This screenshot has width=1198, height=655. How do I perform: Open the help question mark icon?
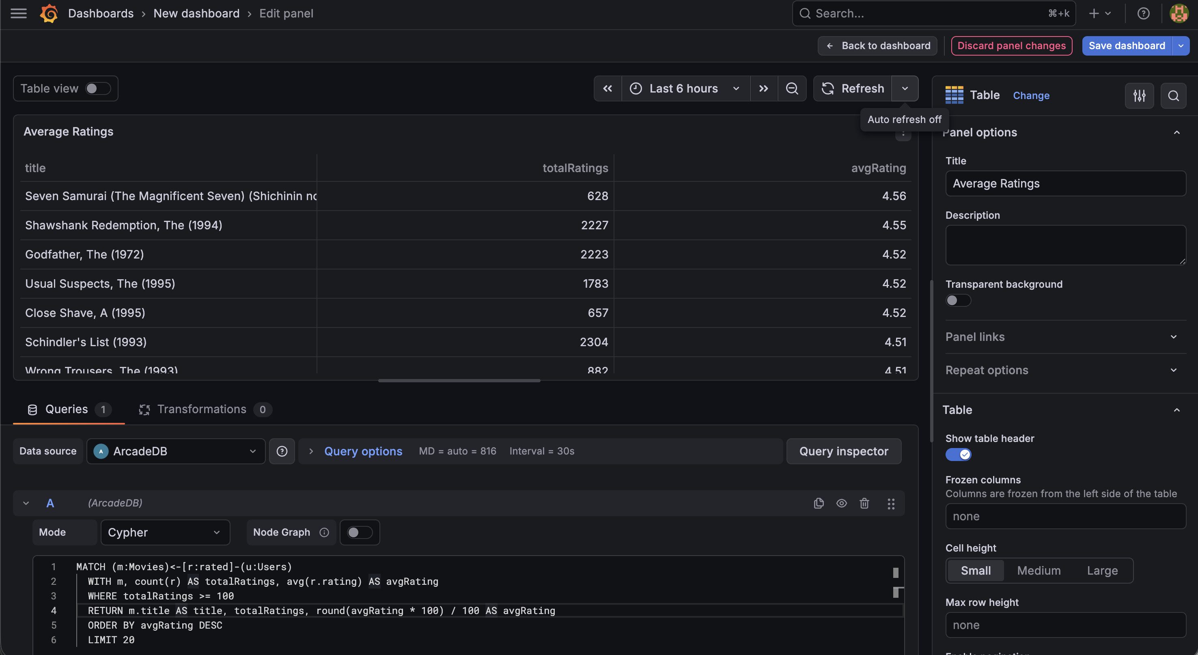point(1143,13)
